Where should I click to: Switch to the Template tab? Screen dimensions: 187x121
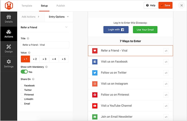point(27,6)
